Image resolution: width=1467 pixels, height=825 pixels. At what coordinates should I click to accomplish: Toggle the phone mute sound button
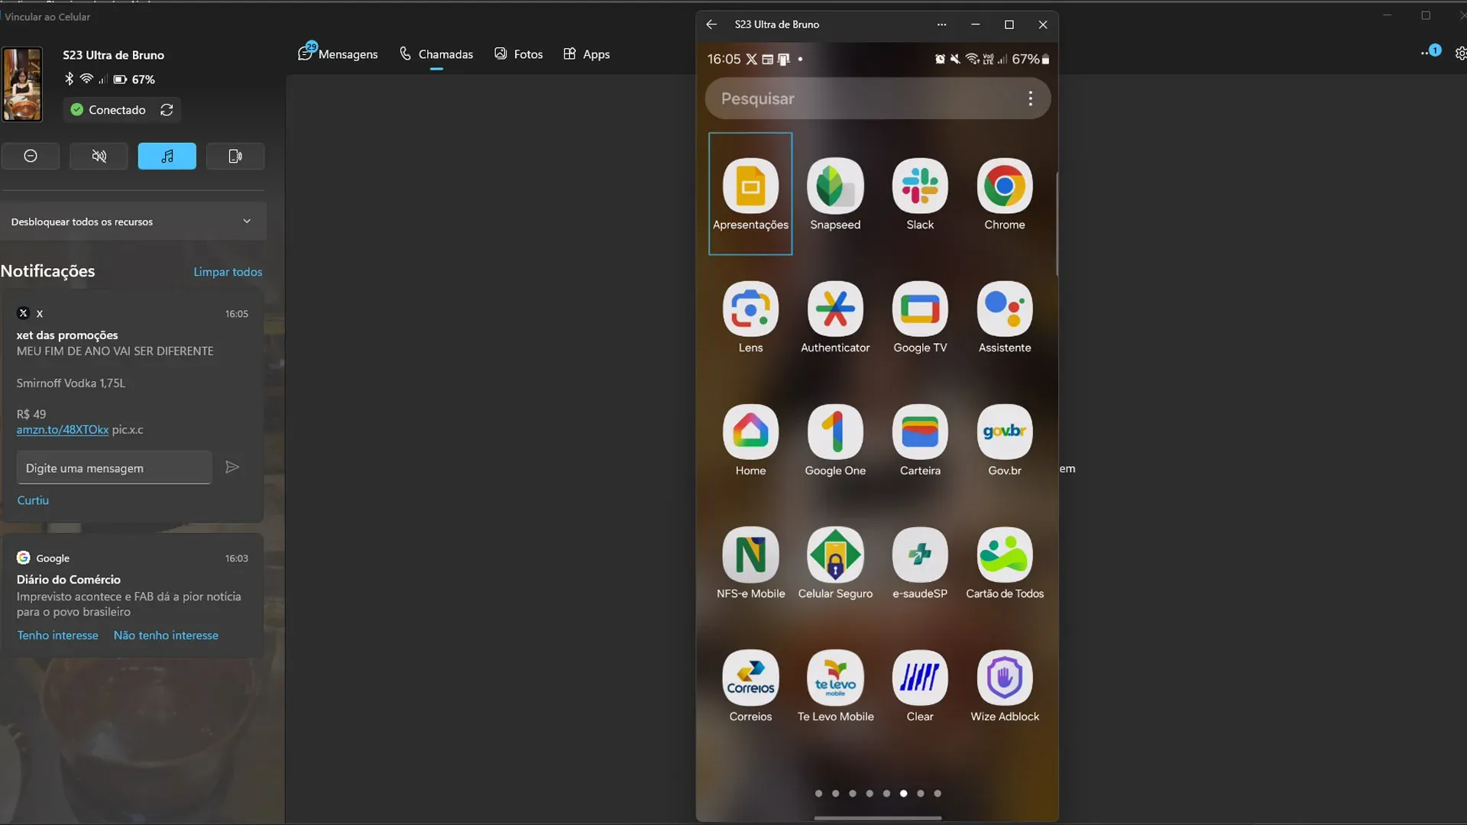[99, 156]
